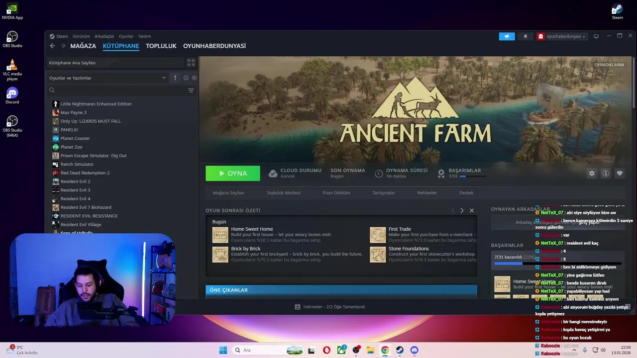637x358 pixels.
Task: Open Mağaza Sayfası link
Action: [228, 193]
